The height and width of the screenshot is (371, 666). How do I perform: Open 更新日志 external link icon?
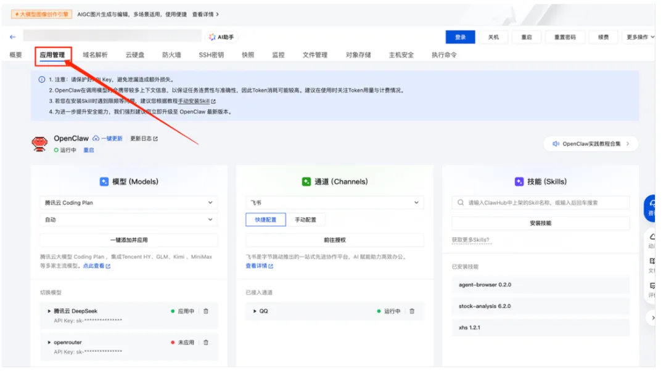(x=155, y=139)
